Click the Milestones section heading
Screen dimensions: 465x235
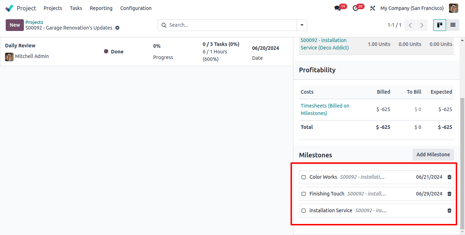click(315, 155)
